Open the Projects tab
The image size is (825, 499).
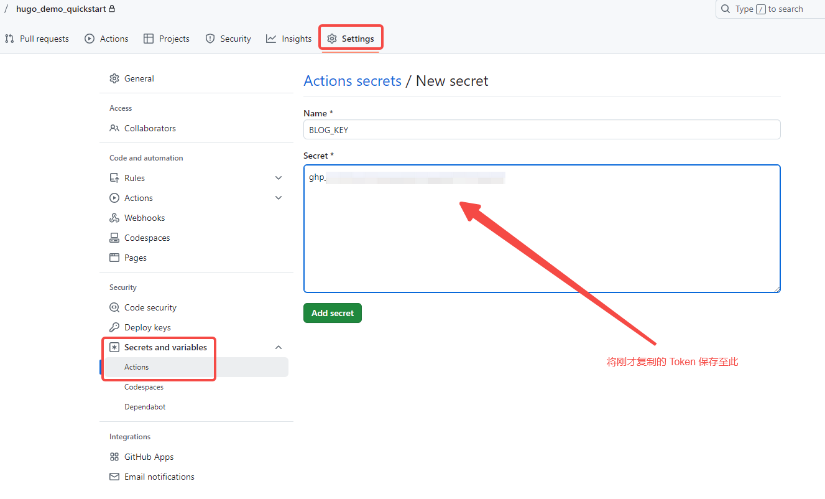point(166,39)
